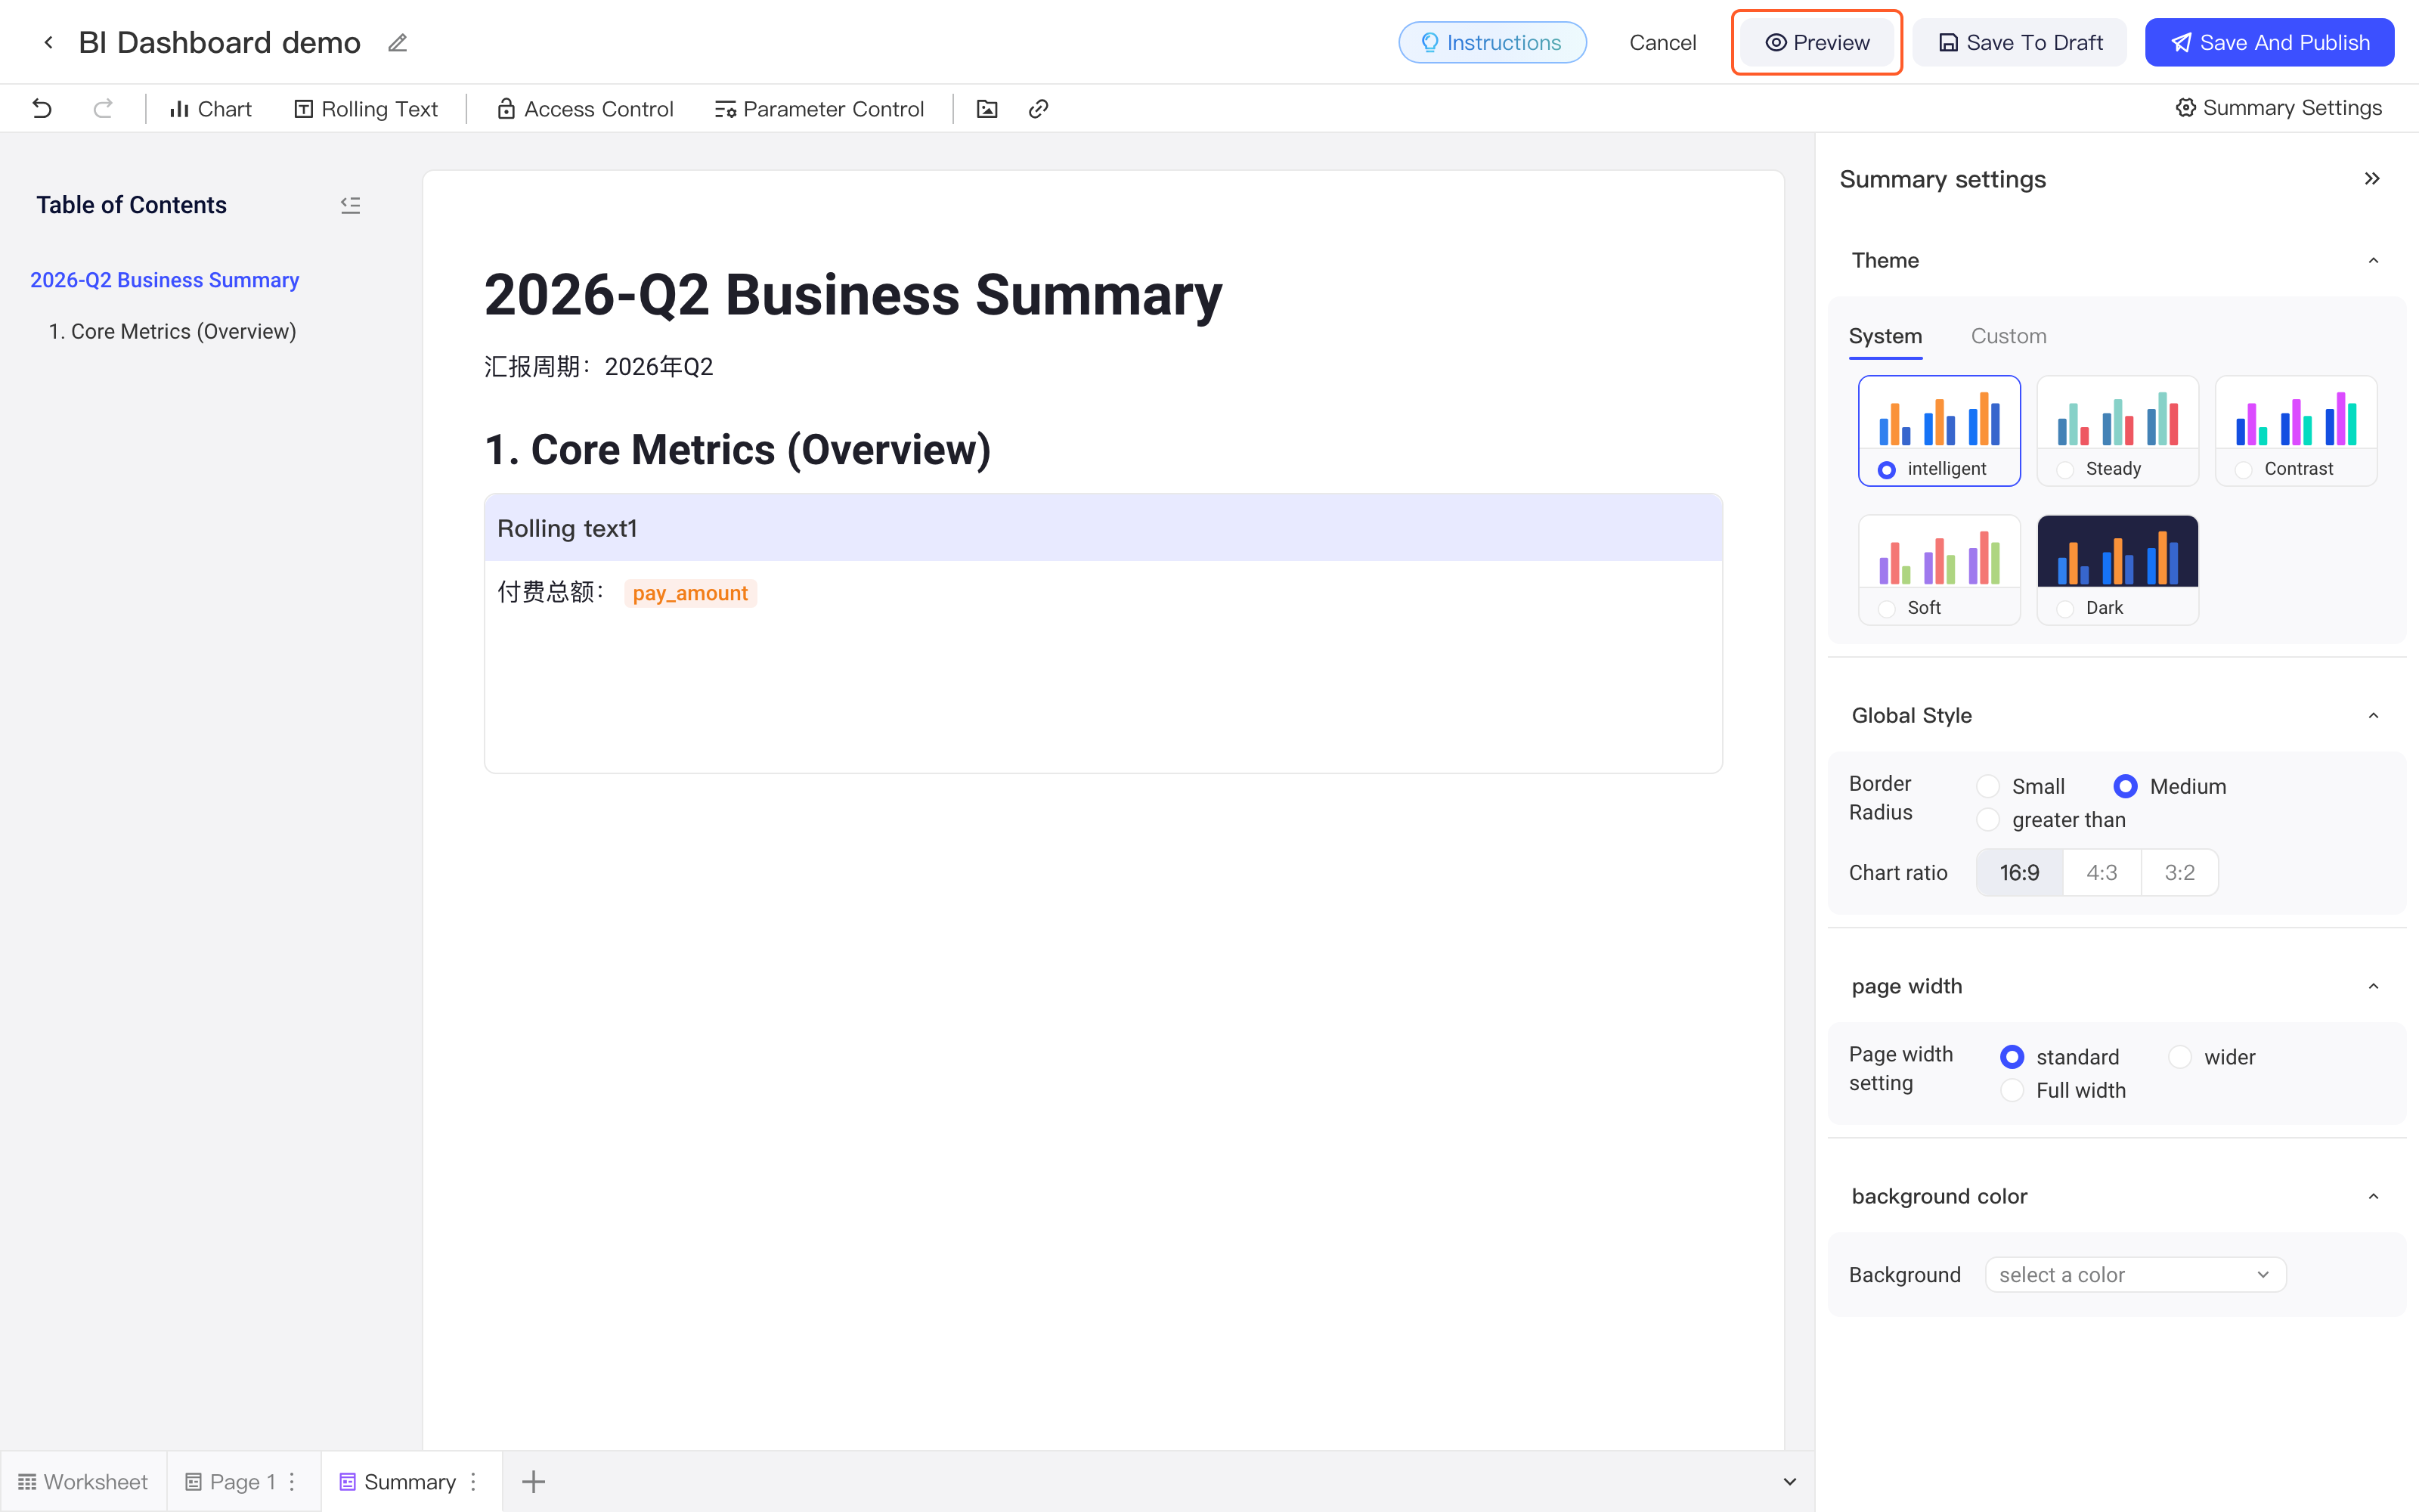This screenshot has width=2419, height=1512.
Task: Open Core Metrics (Overview) in contents
Action: coord(173,331)
